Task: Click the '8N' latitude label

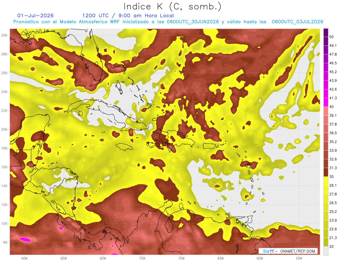Action: (x=6, y=242)
